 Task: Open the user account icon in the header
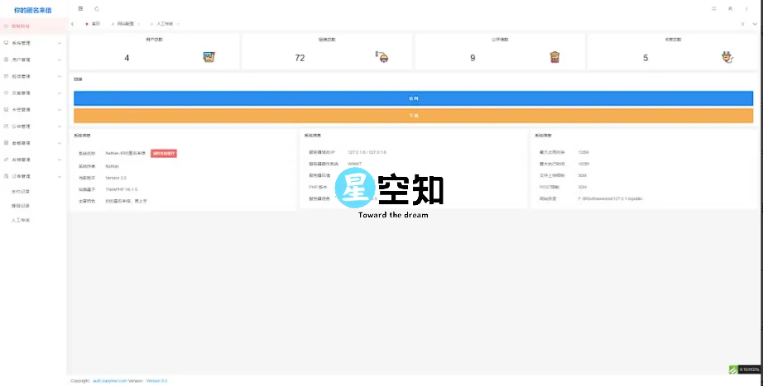tap(730, 9)
